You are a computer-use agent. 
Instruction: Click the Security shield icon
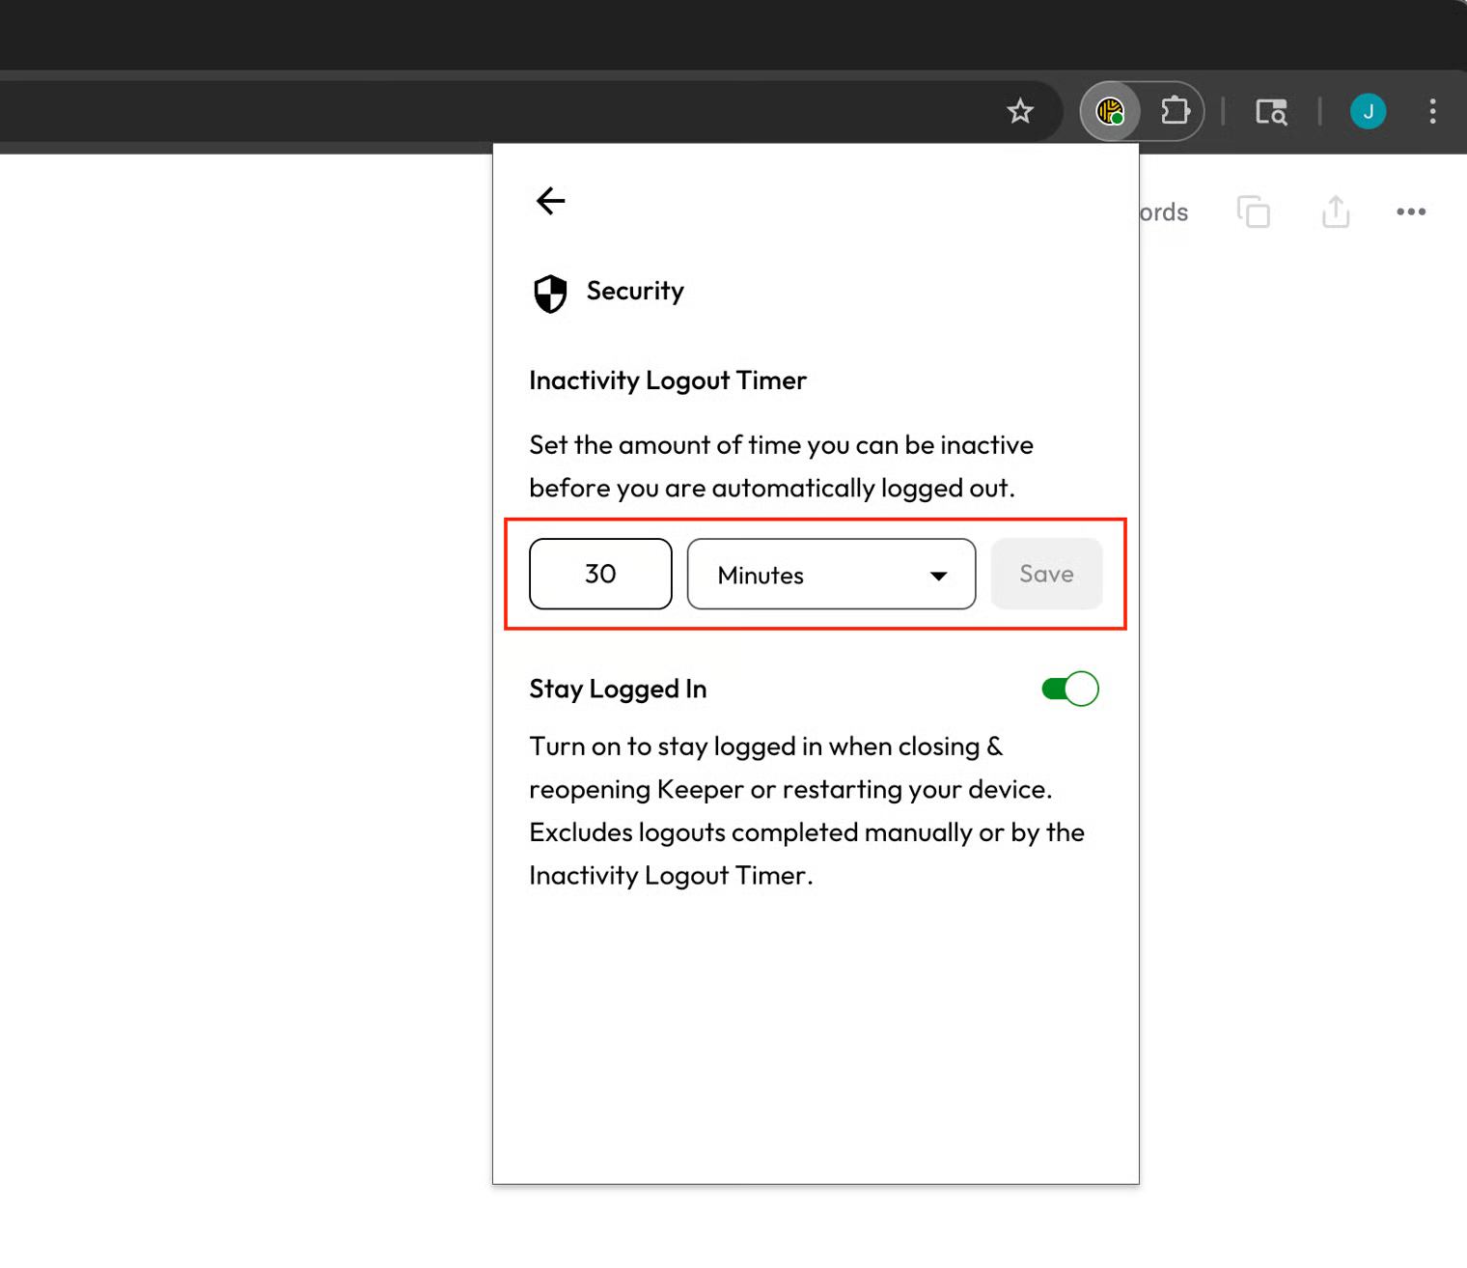coord(550,294)
